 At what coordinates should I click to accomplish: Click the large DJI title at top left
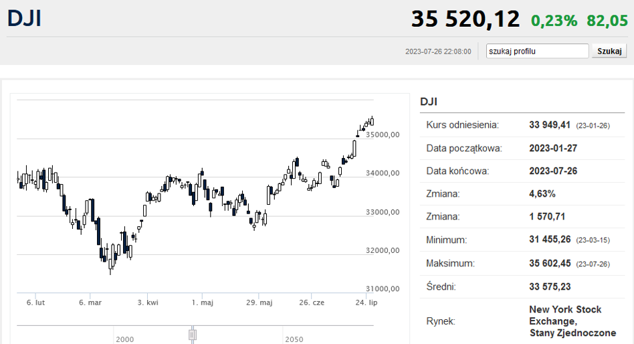tap(24, 19)
